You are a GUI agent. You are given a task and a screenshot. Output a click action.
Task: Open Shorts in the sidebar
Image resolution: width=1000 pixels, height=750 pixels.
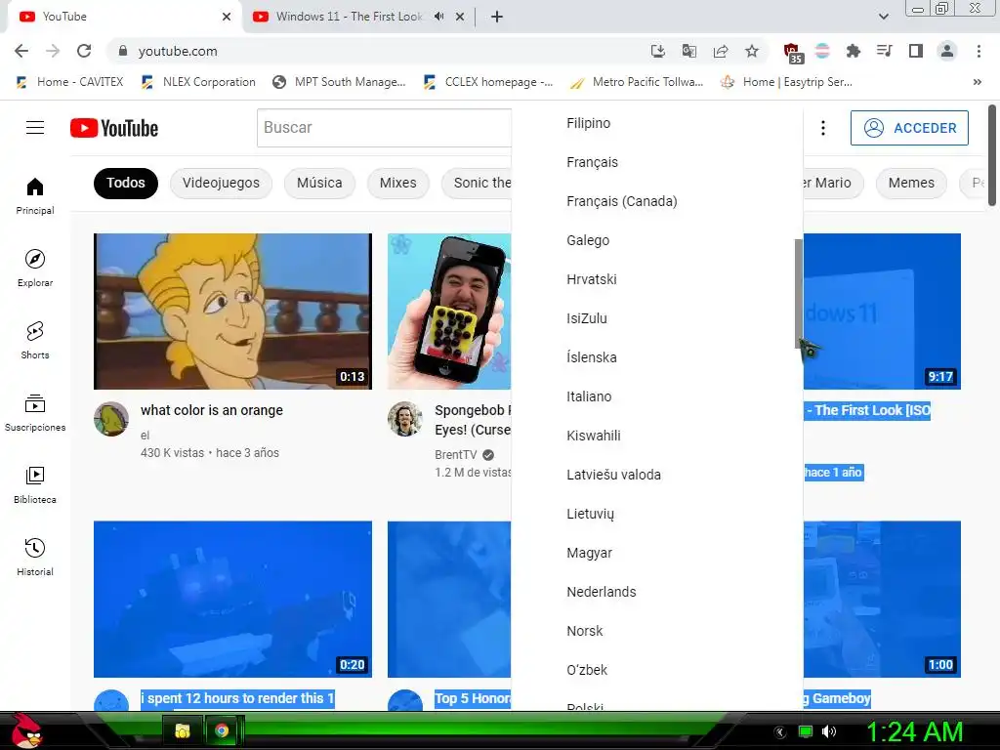pos(35,341)
